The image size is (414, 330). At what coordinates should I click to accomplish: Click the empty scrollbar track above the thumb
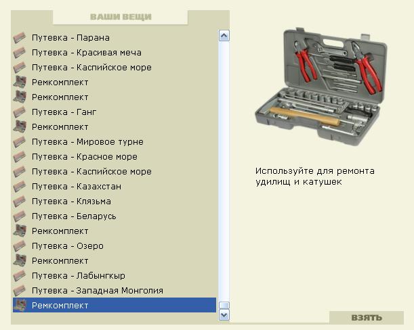pyautogui.click(x=224, y=171)
